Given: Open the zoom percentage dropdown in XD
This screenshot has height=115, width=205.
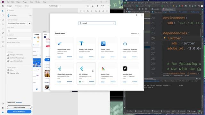Looking at the screenshot, I should (108, 6).
